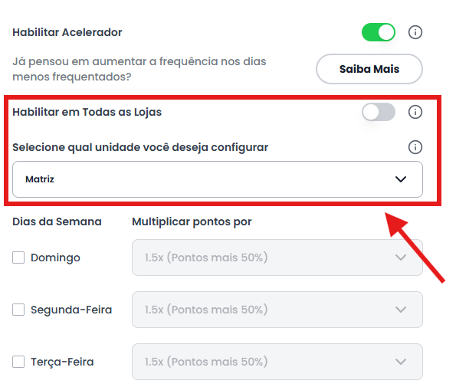The width and height of the screenshot is (456, 387).
Task: Click the Habilitar Acelerador heading
Action: click(x=67, y=32)
